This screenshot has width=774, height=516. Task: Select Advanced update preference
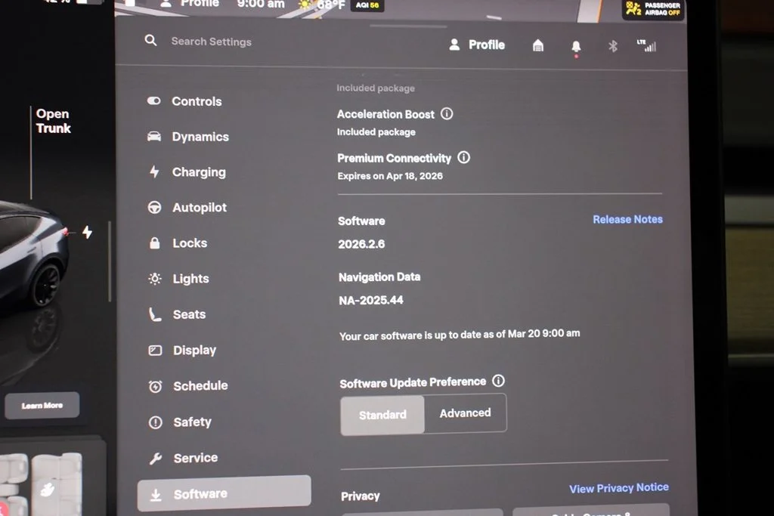pos(465,413)
